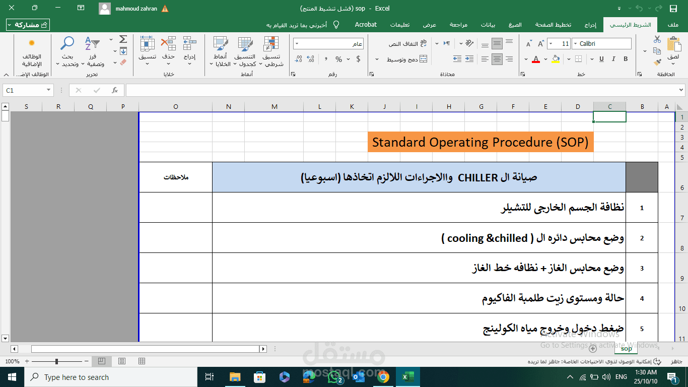
Task: Click Format cells (تنسيق) icon
Action: [147, 44]
